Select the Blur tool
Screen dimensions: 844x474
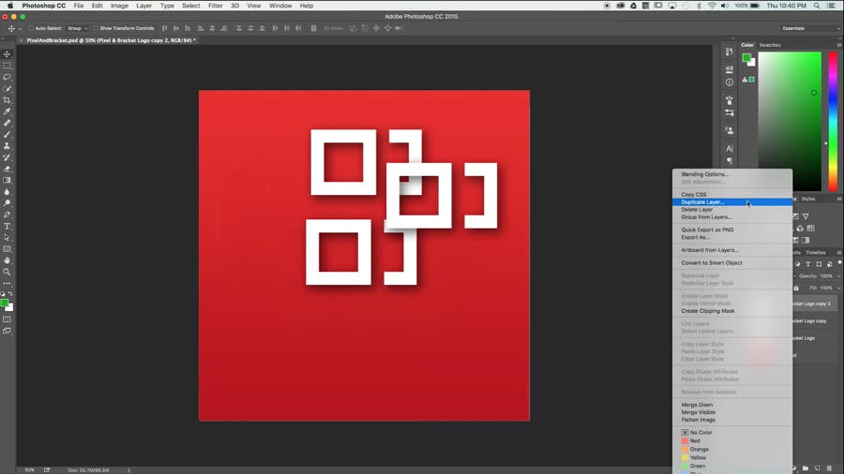click(x=7, y=192)
